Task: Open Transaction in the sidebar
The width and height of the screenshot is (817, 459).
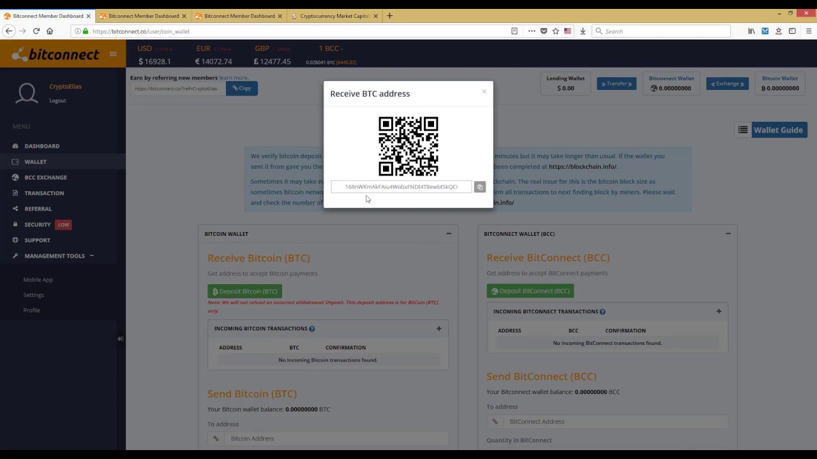Action: [44, 193]
